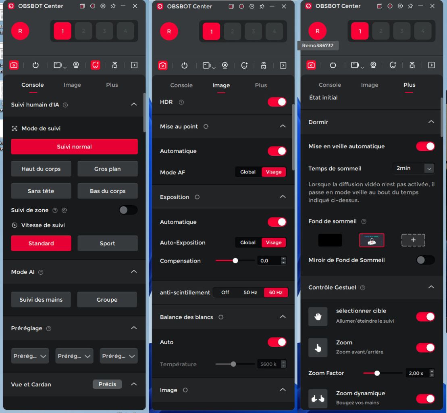
Task: Show help for Fond de sommeil
Action: 364,221
